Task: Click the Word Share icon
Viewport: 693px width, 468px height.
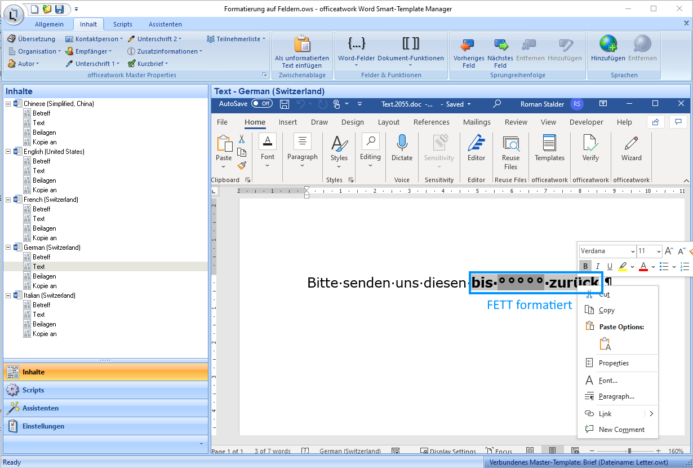Action: click(655, 122)
